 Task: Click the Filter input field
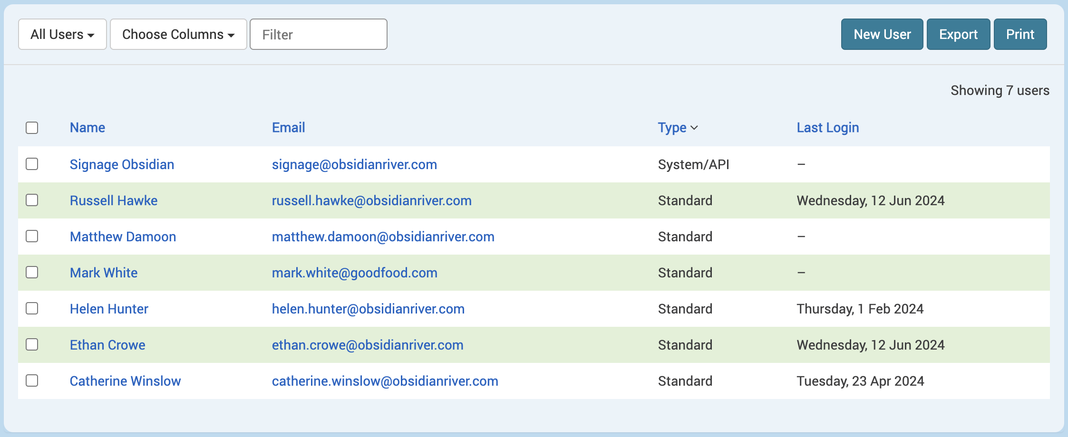[318, 34]
